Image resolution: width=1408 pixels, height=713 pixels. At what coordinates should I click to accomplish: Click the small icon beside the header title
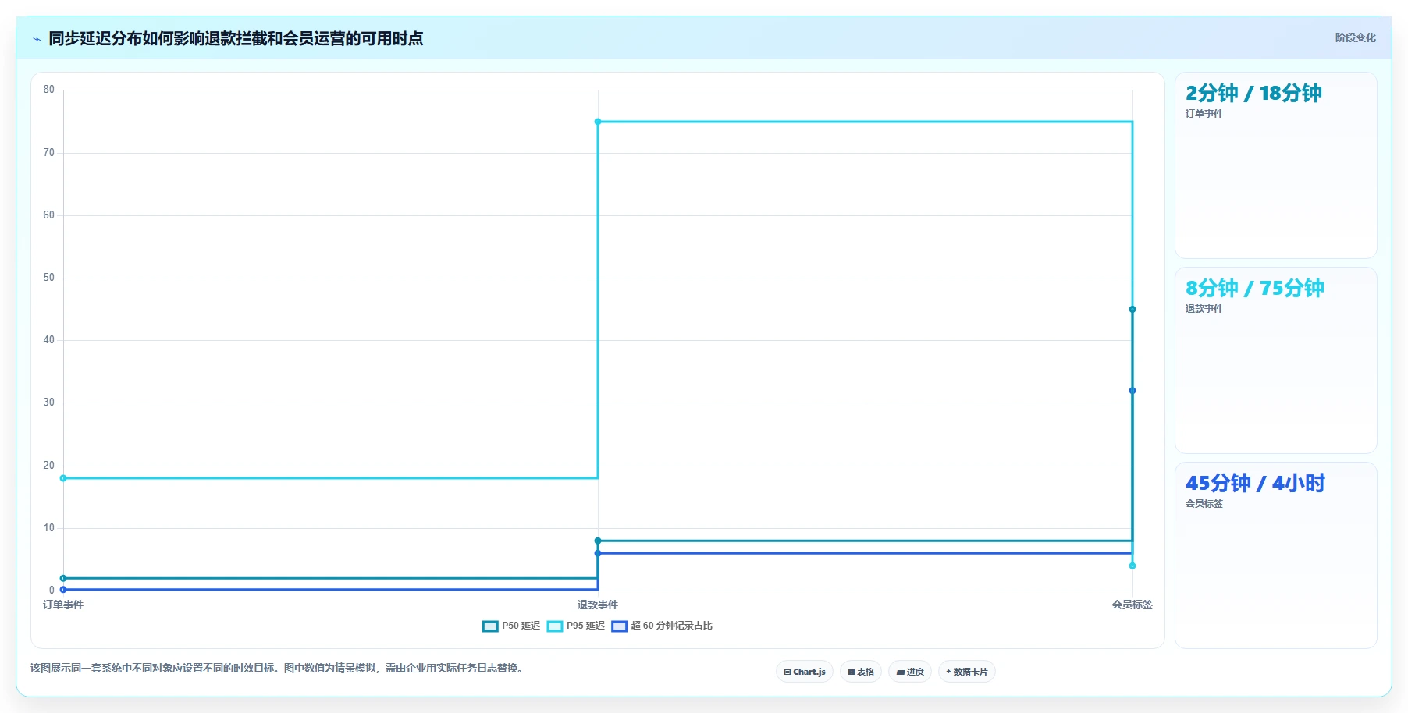(37, 39)
